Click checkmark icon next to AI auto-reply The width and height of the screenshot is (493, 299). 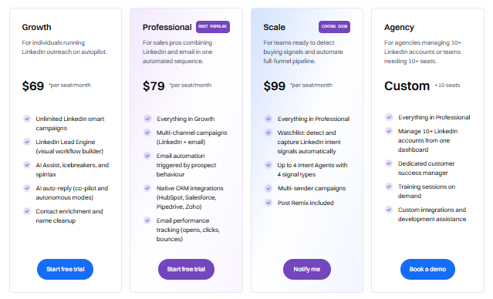click(27, 188)
